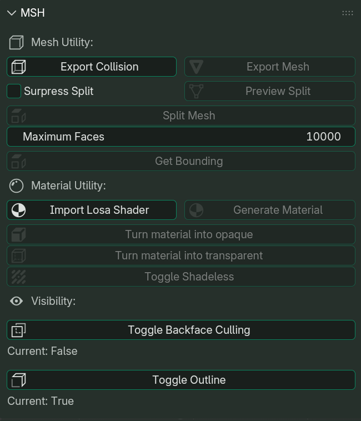Click the Toggle Backface Culling overlay icon

point(18,330)
